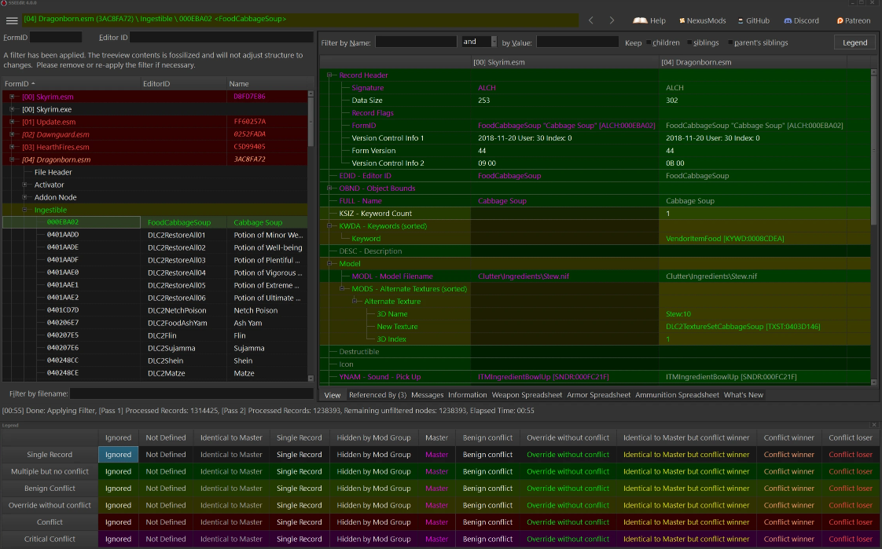Expand [03] HearthFires.esm node

click(x=12, y=147)
